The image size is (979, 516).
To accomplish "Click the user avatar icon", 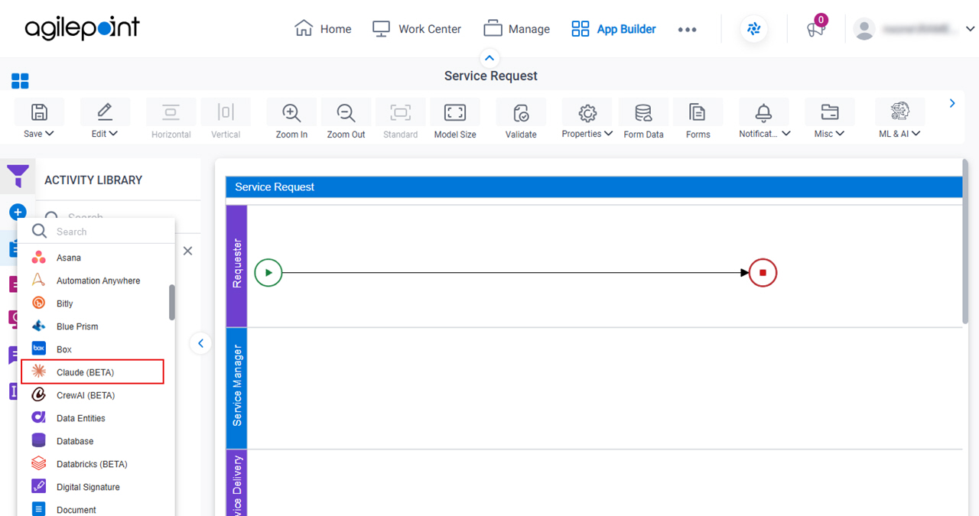I will point(864,29).
